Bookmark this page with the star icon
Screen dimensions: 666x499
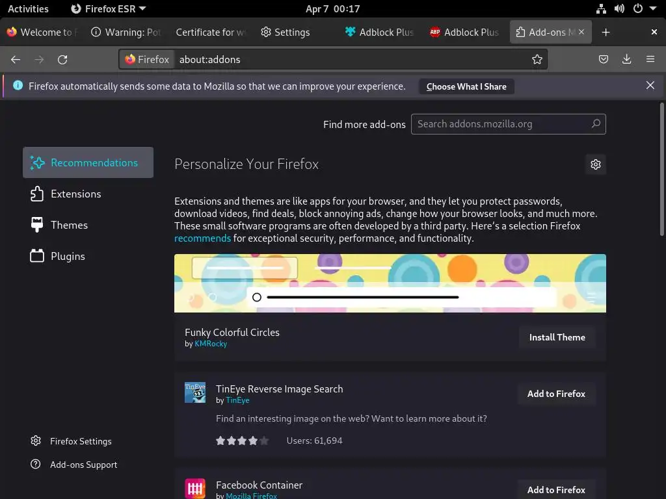[x=537, y=59]
